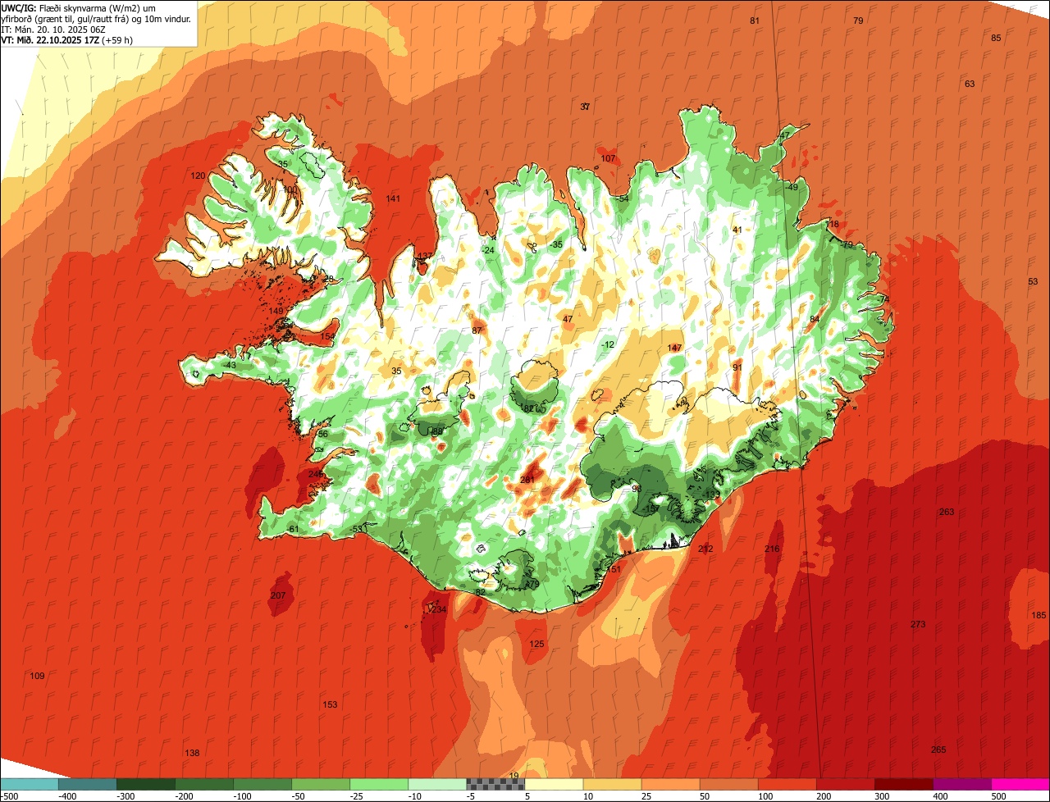The height and width of the screenshot is (802, 1050).
Task: Select the flux value 154
Action: [327, 336]
